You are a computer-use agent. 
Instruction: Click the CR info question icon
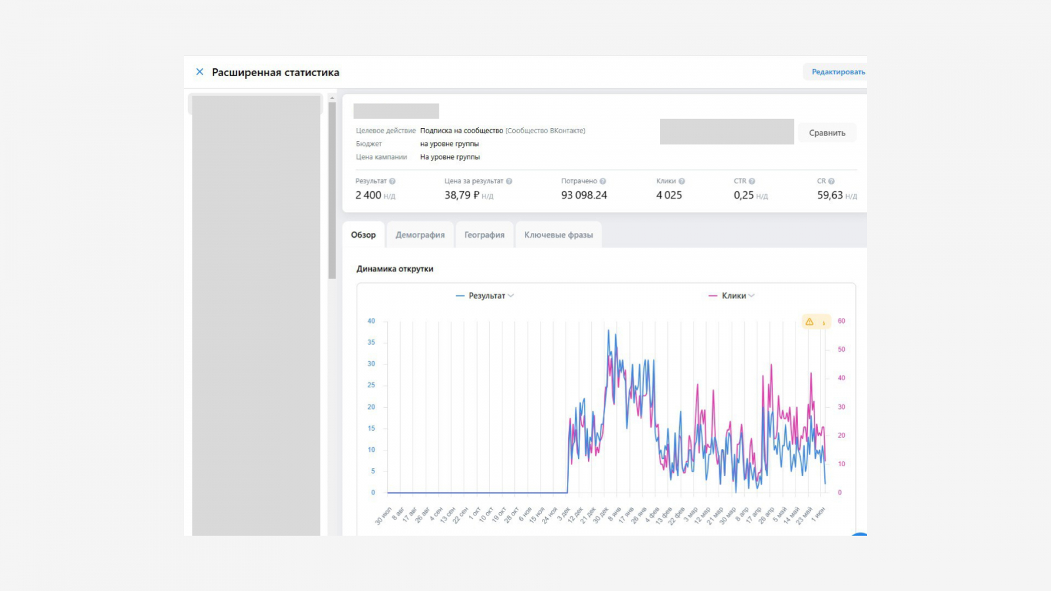pyautogui.click(x=832, y=181)
